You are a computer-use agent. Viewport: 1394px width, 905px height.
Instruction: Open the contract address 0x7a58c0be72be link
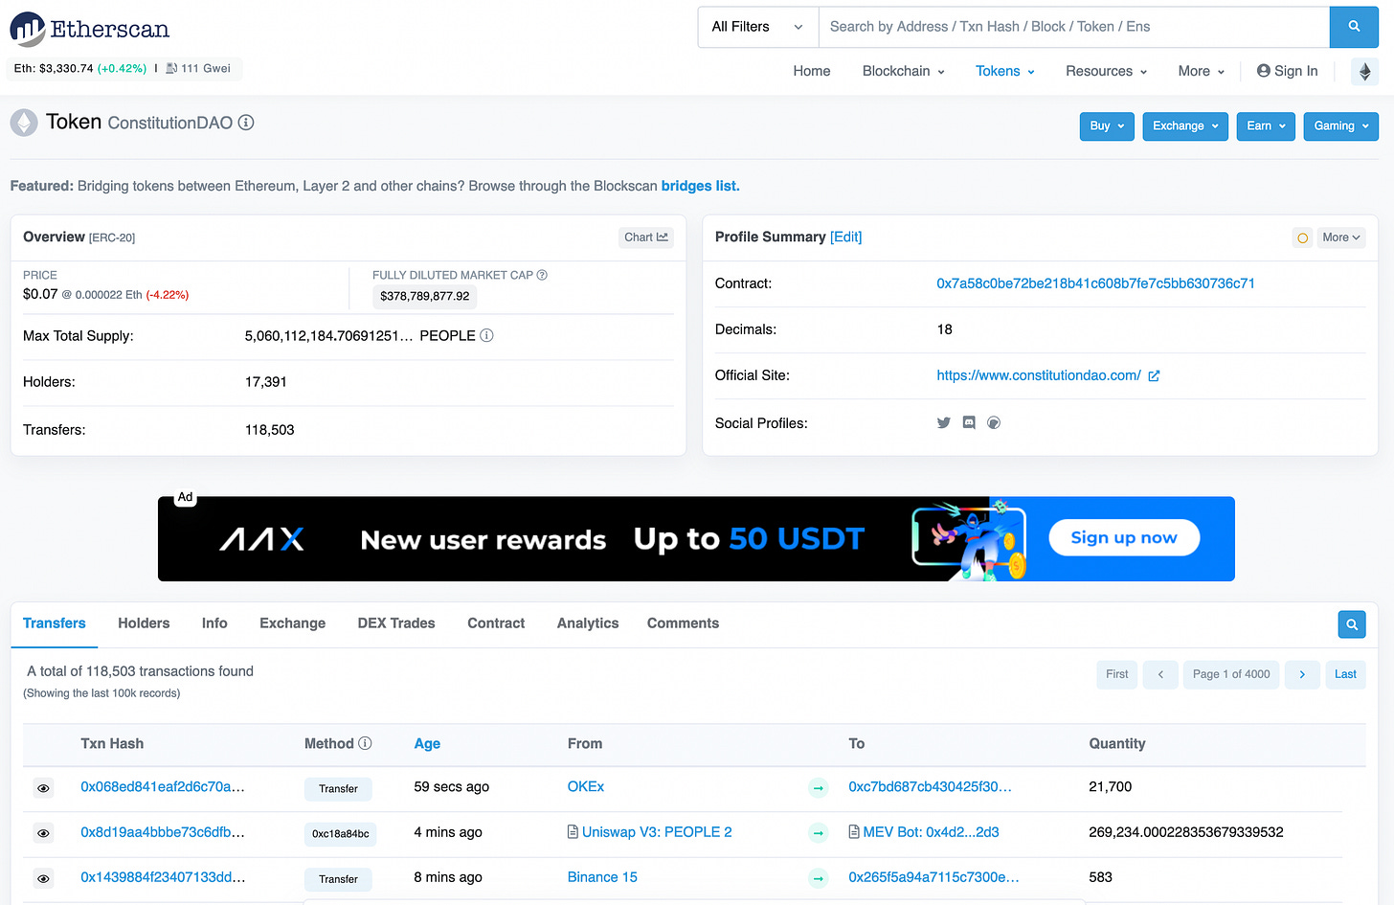click(1095, 283)
